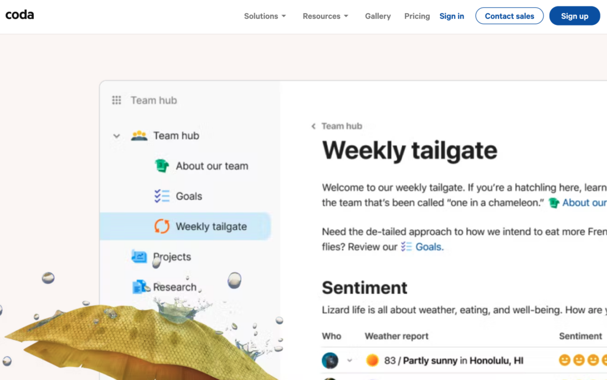Open the Goals page in sidebar
Viewport: 607px width, 380px height.
pos(189,196)
